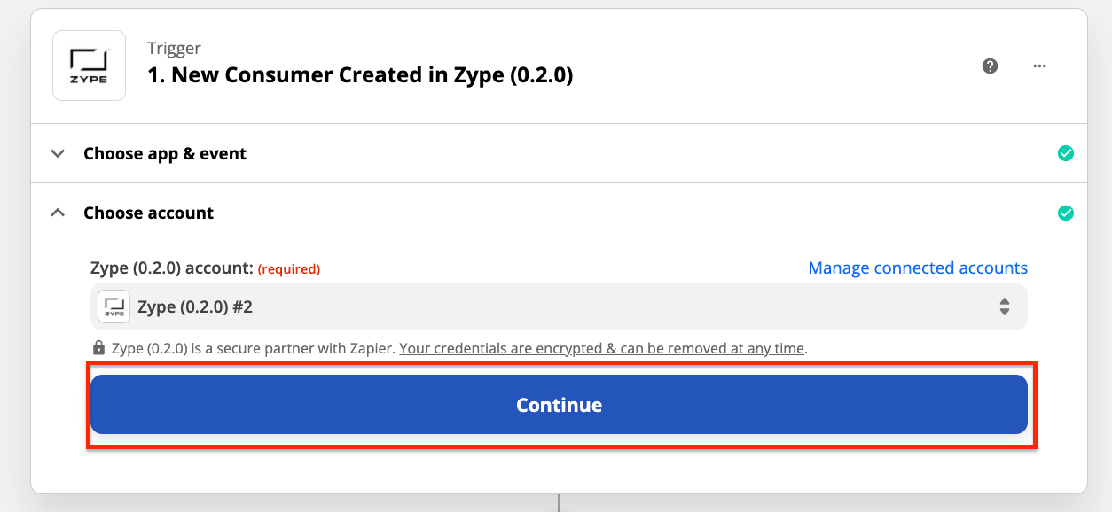
Task: Open the credentials are encrypted link
Action: coord(602,348)
